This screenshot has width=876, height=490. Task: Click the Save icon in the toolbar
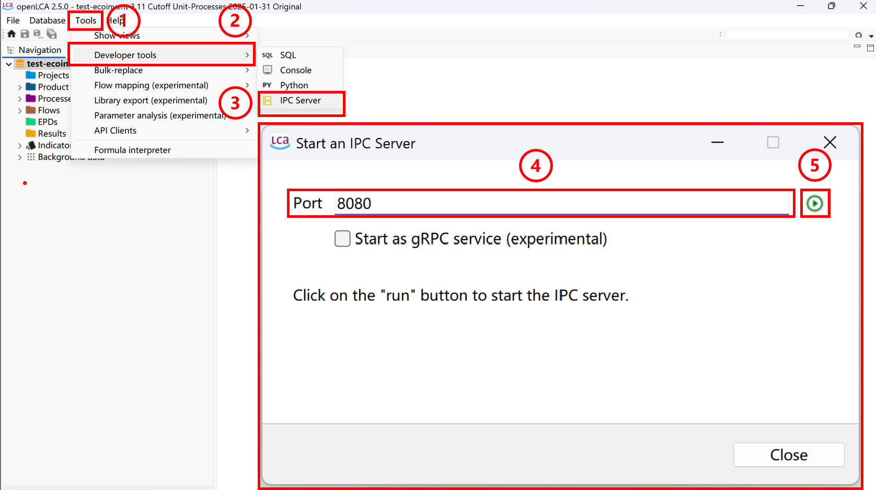(25, 33)
